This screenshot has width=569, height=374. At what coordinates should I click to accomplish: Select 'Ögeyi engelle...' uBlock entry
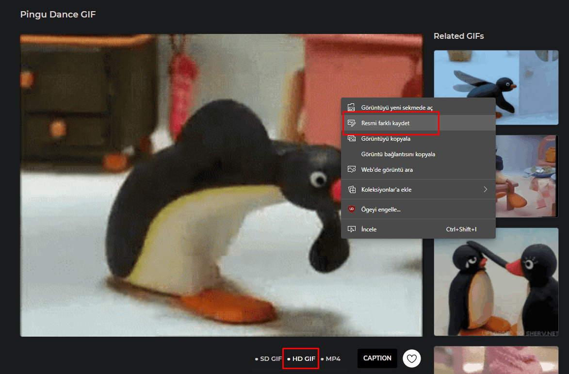(419, 209)
